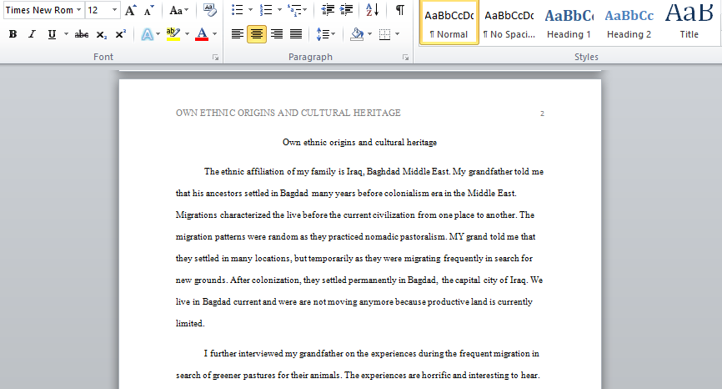Open the Paragraph dialog launcher
Image resolution: width=722 pixels, height=389 pixels.
405,57
